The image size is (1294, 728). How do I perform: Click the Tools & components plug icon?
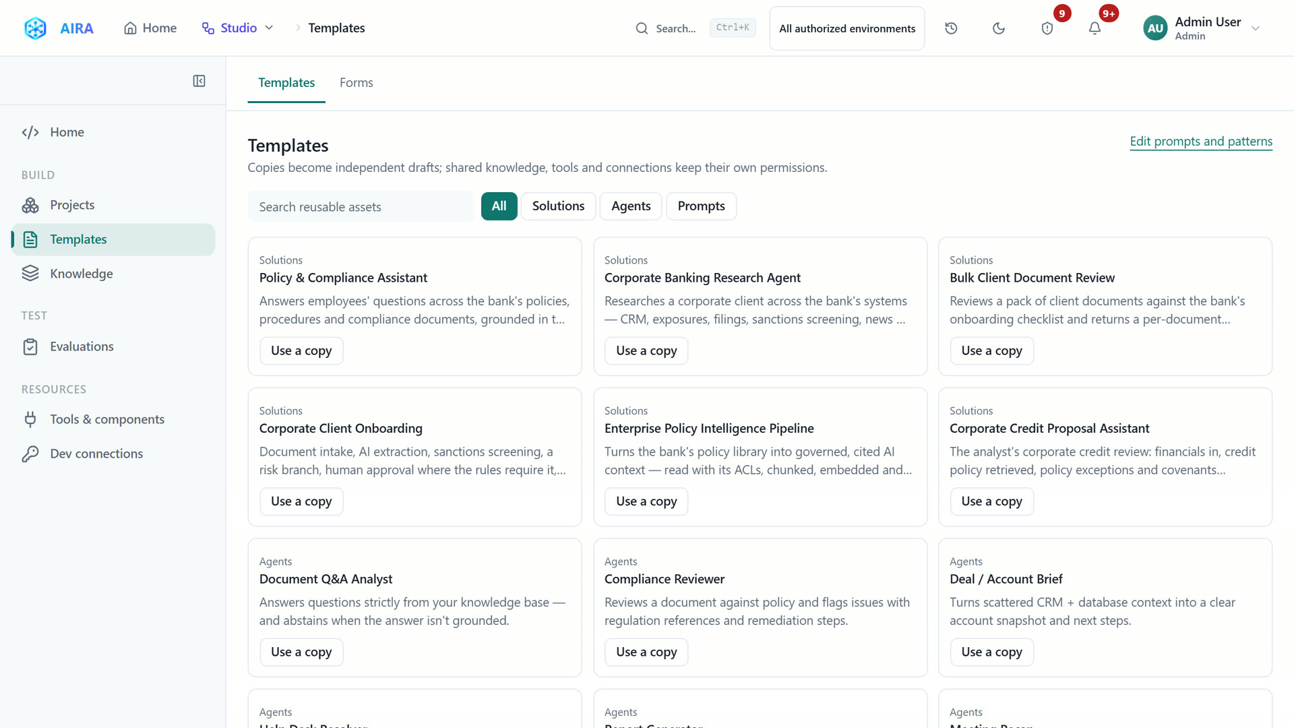click(30, 419)
